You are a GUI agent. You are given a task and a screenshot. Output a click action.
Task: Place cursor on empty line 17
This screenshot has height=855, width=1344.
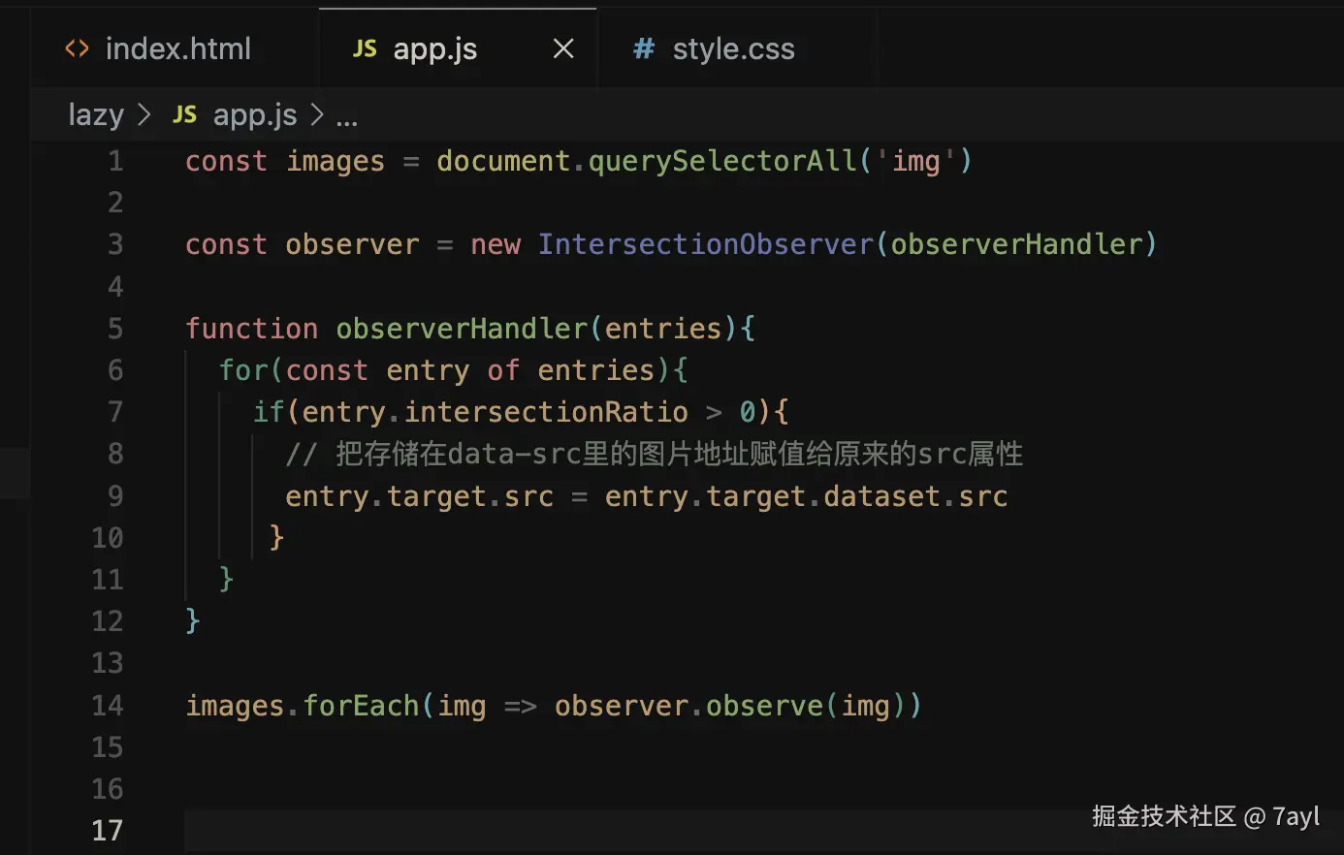pos(582,831)
